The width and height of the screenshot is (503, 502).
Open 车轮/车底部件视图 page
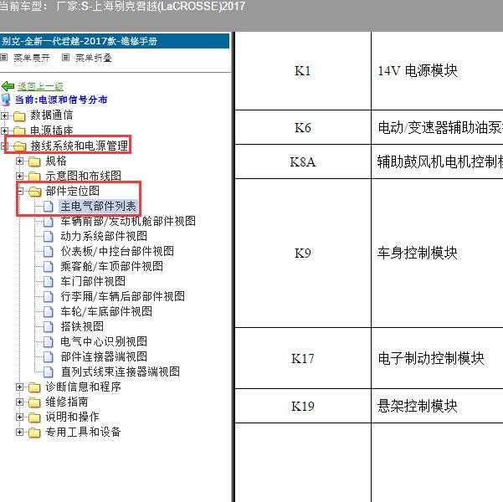coord(106,311)
